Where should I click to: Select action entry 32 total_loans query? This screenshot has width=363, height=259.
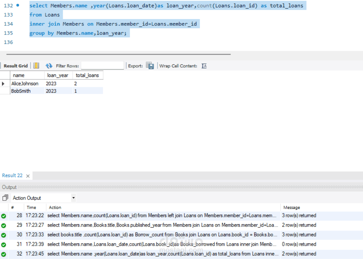(x=163, y=254)
